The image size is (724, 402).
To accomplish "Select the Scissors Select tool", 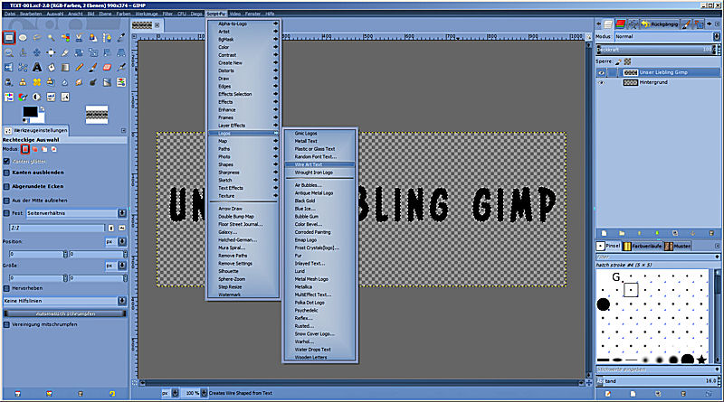I will (x=79, y=37).
